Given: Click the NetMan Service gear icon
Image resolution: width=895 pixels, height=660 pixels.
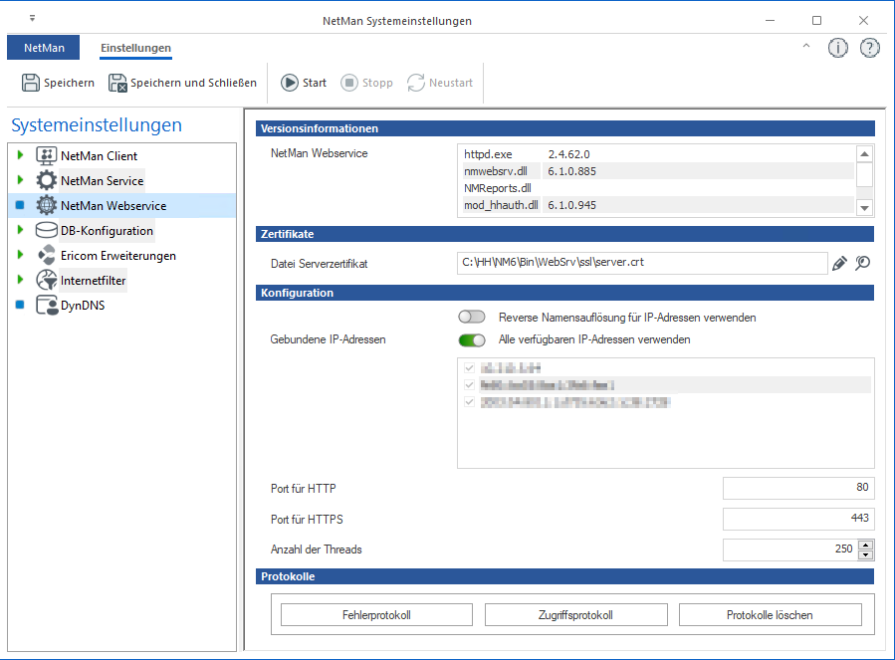Looking at the screenshot, I should pyautogui.click(x=44, y=180).
